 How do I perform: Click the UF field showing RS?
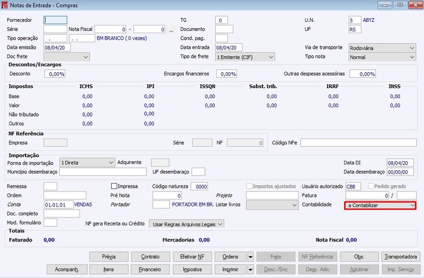(355, 29)
